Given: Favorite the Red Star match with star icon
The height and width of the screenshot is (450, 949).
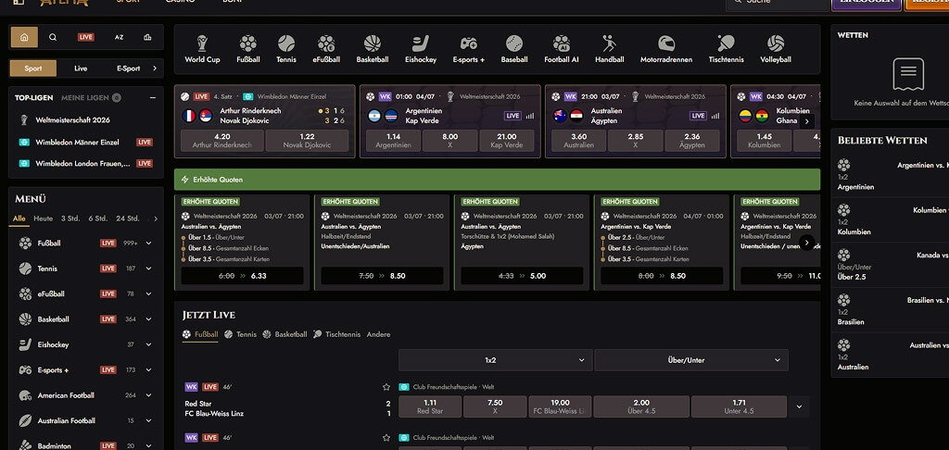Looking at the screenshot, I should coord(386,386).
